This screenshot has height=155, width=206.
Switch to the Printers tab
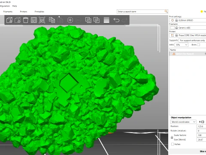coord(24,12)
